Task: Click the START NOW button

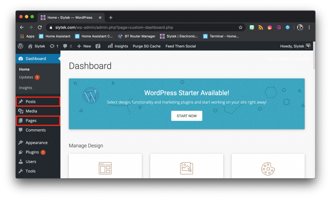Action: tap(187, 116)
